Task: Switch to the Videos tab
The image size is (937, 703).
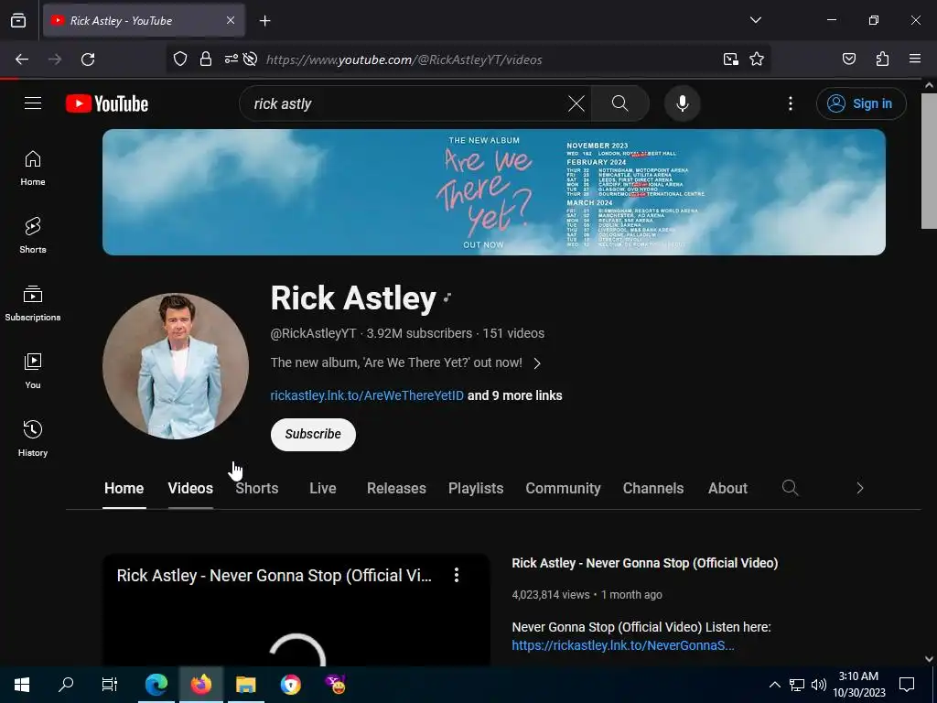Action: [x=190, y=488]
